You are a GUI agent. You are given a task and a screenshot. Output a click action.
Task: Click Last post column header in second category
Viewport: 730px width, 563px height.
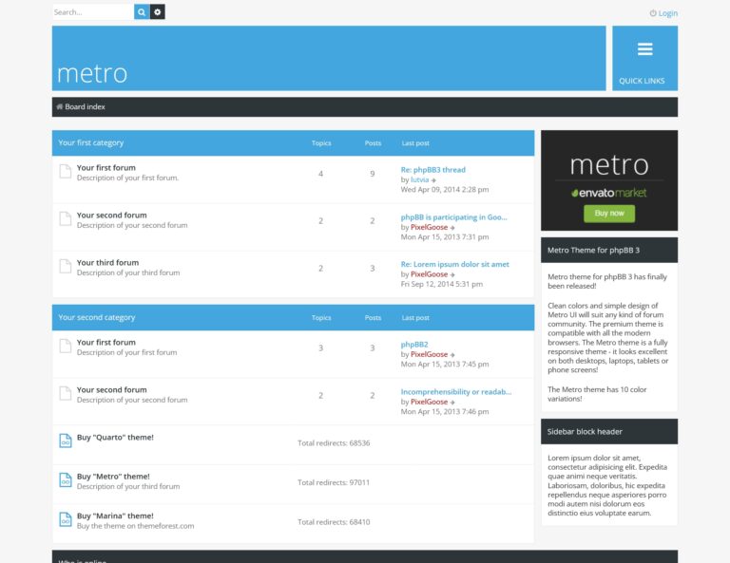(x=415, y=318)
